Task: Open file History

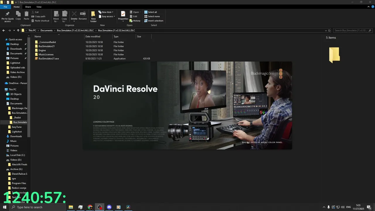Action: pos(135,21)
